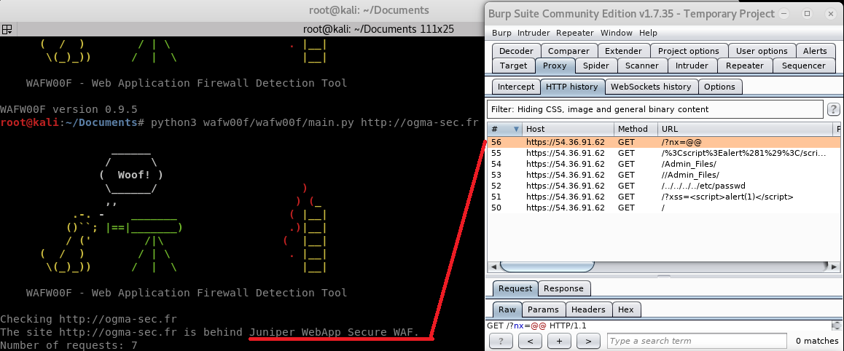Switch to the Extender tab

click(x=623, y=51)
